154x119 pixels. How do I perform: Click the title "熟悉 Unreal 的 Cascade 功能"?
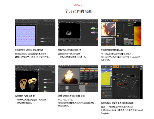pyautogui.click(x=71, y=96)
